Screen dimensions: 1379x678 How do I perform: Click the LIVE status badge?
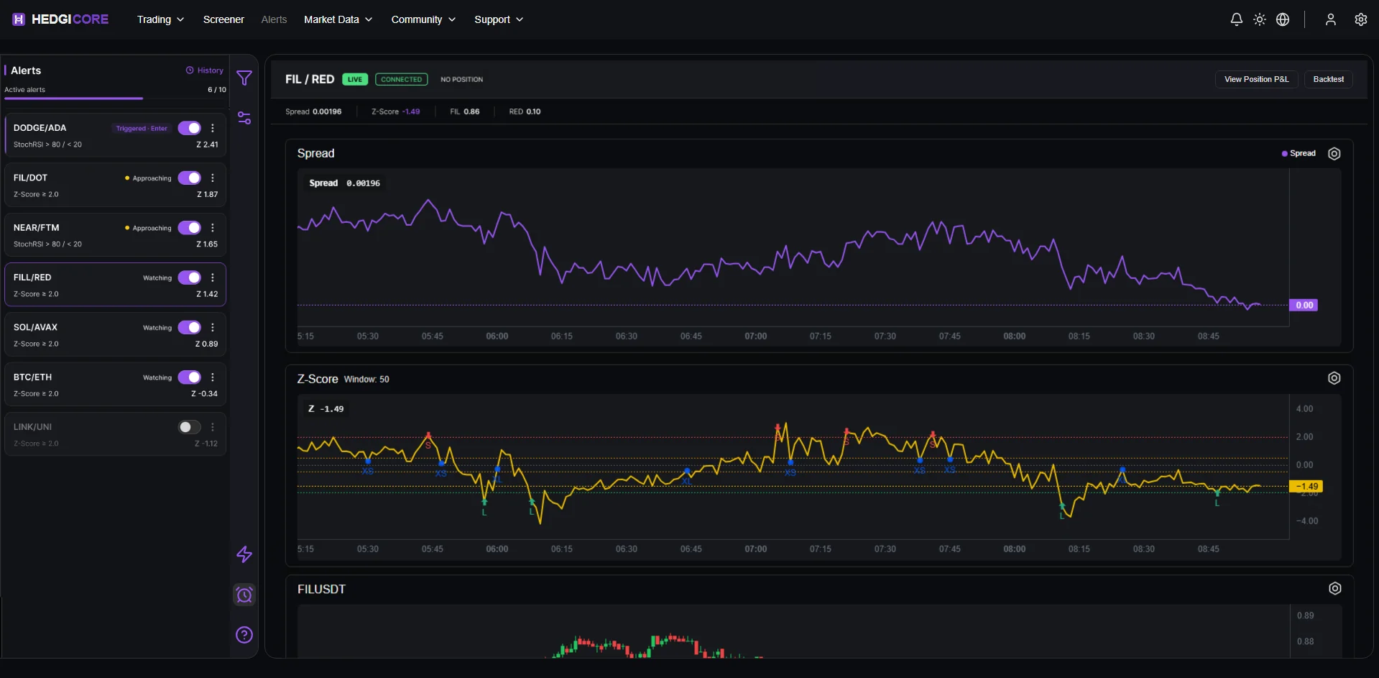(x=355, y=79)
